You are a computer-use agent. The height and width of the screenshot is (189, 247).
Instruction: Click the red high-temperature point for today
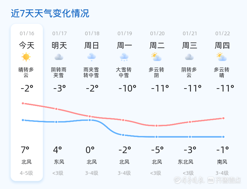pyautogui.click(x=23, y=103)
